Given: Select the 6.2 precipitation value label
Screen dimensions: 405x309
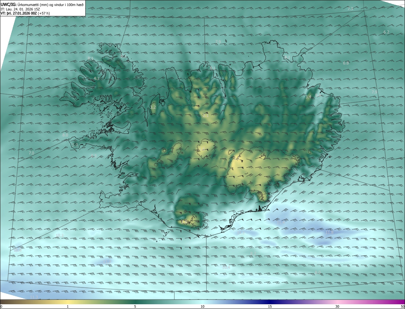Looking at the screenshot, I should tap(386, 32).
